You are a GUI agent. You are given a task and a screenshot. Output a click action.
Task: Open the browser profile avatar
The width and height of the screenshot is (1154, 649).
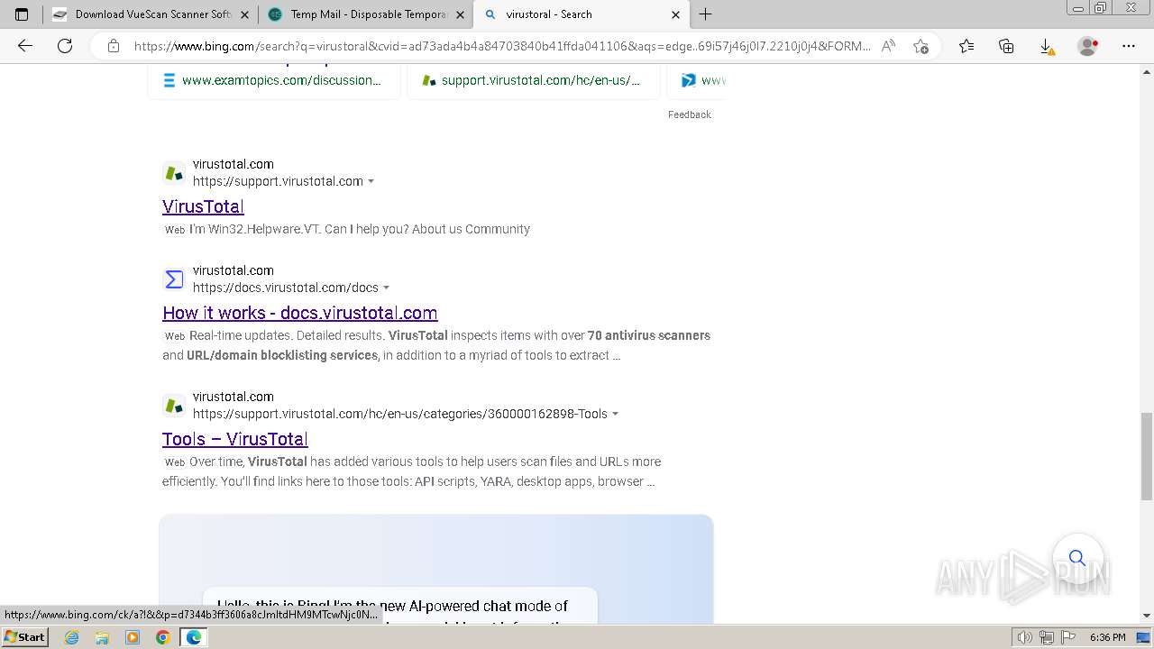(x=1088, y=46)
